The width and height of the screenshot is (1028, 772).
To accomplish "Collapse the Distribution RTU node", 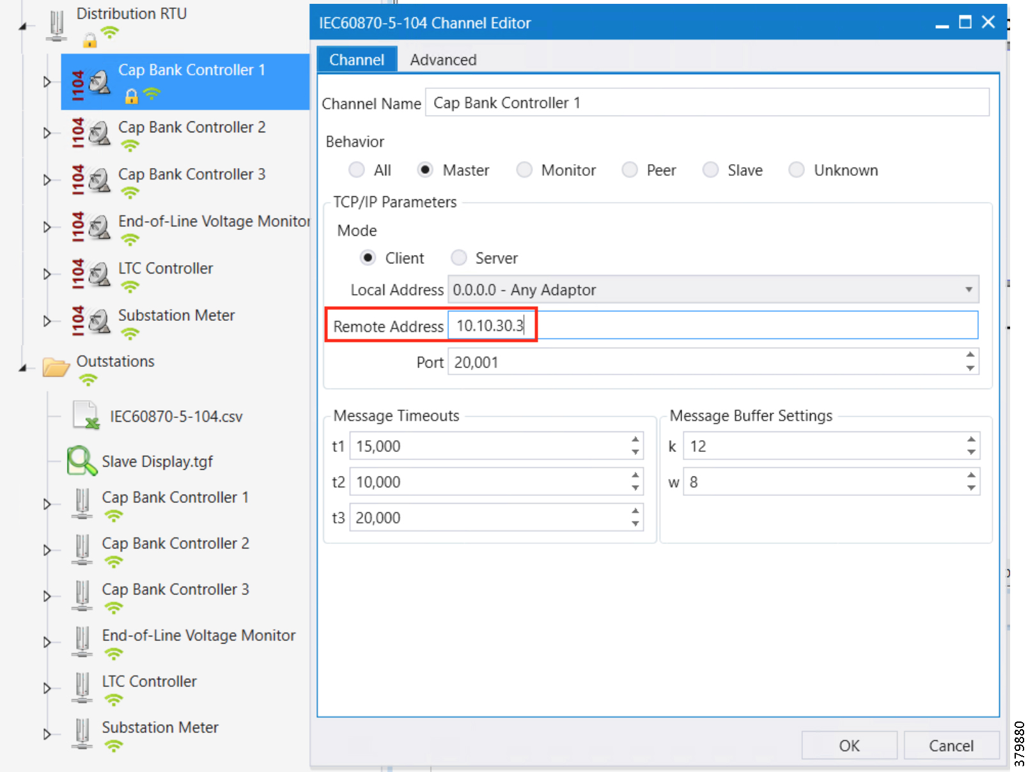I will (23, 27).
